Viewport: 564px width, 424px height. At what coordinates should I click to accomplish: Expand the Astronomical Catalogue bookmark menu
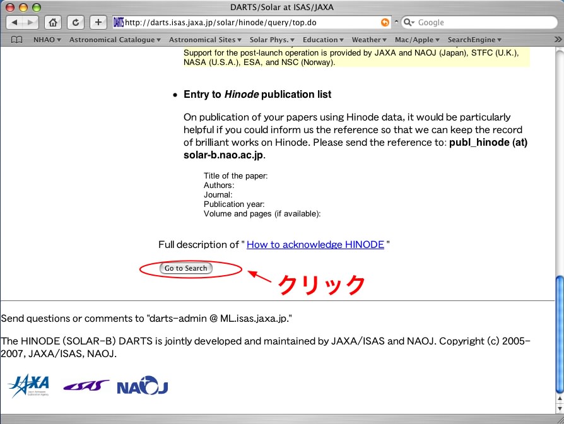[x=115, y=40]
